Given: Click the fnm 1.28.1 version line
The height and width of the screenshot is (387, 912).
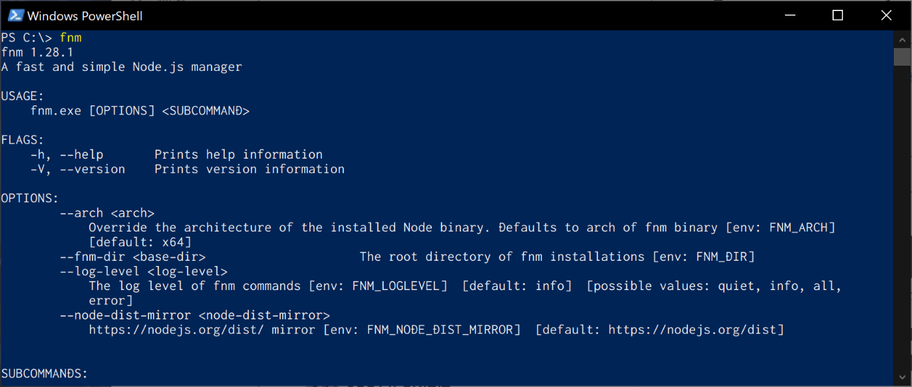Looking at the screenshot, I should coord(38,52).
